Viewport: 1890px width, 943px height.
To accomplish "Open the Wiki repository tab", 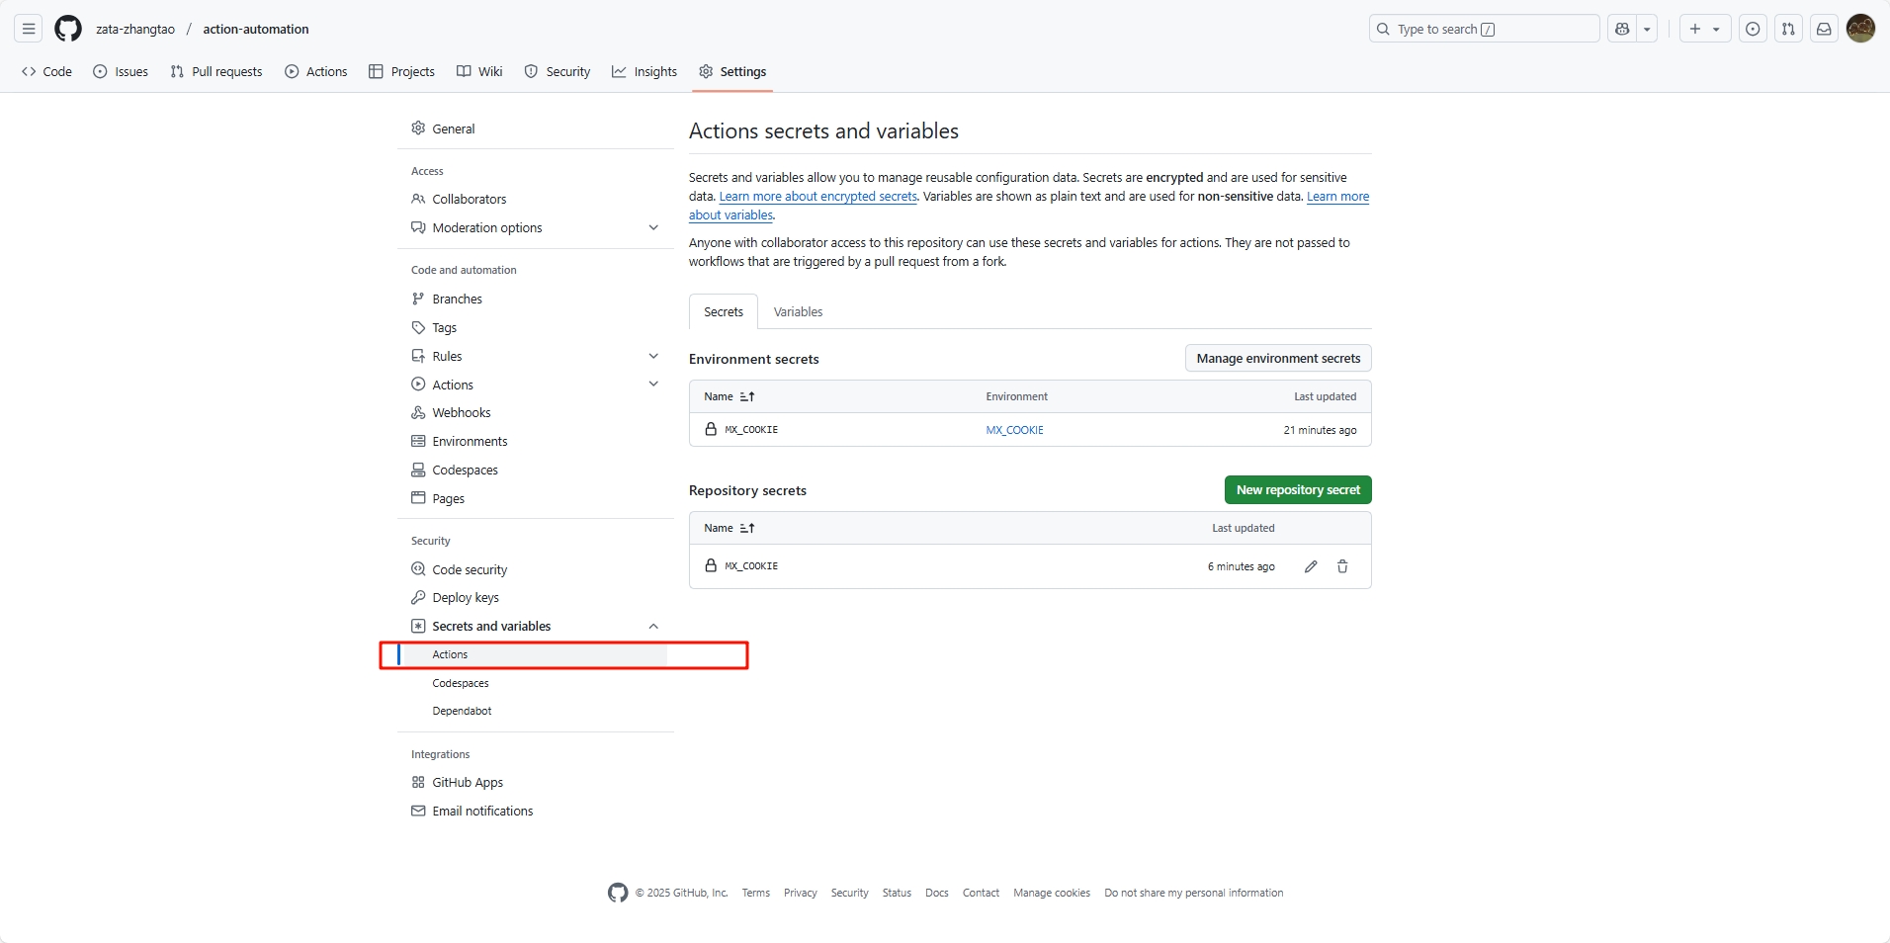I will click(479, 71).
